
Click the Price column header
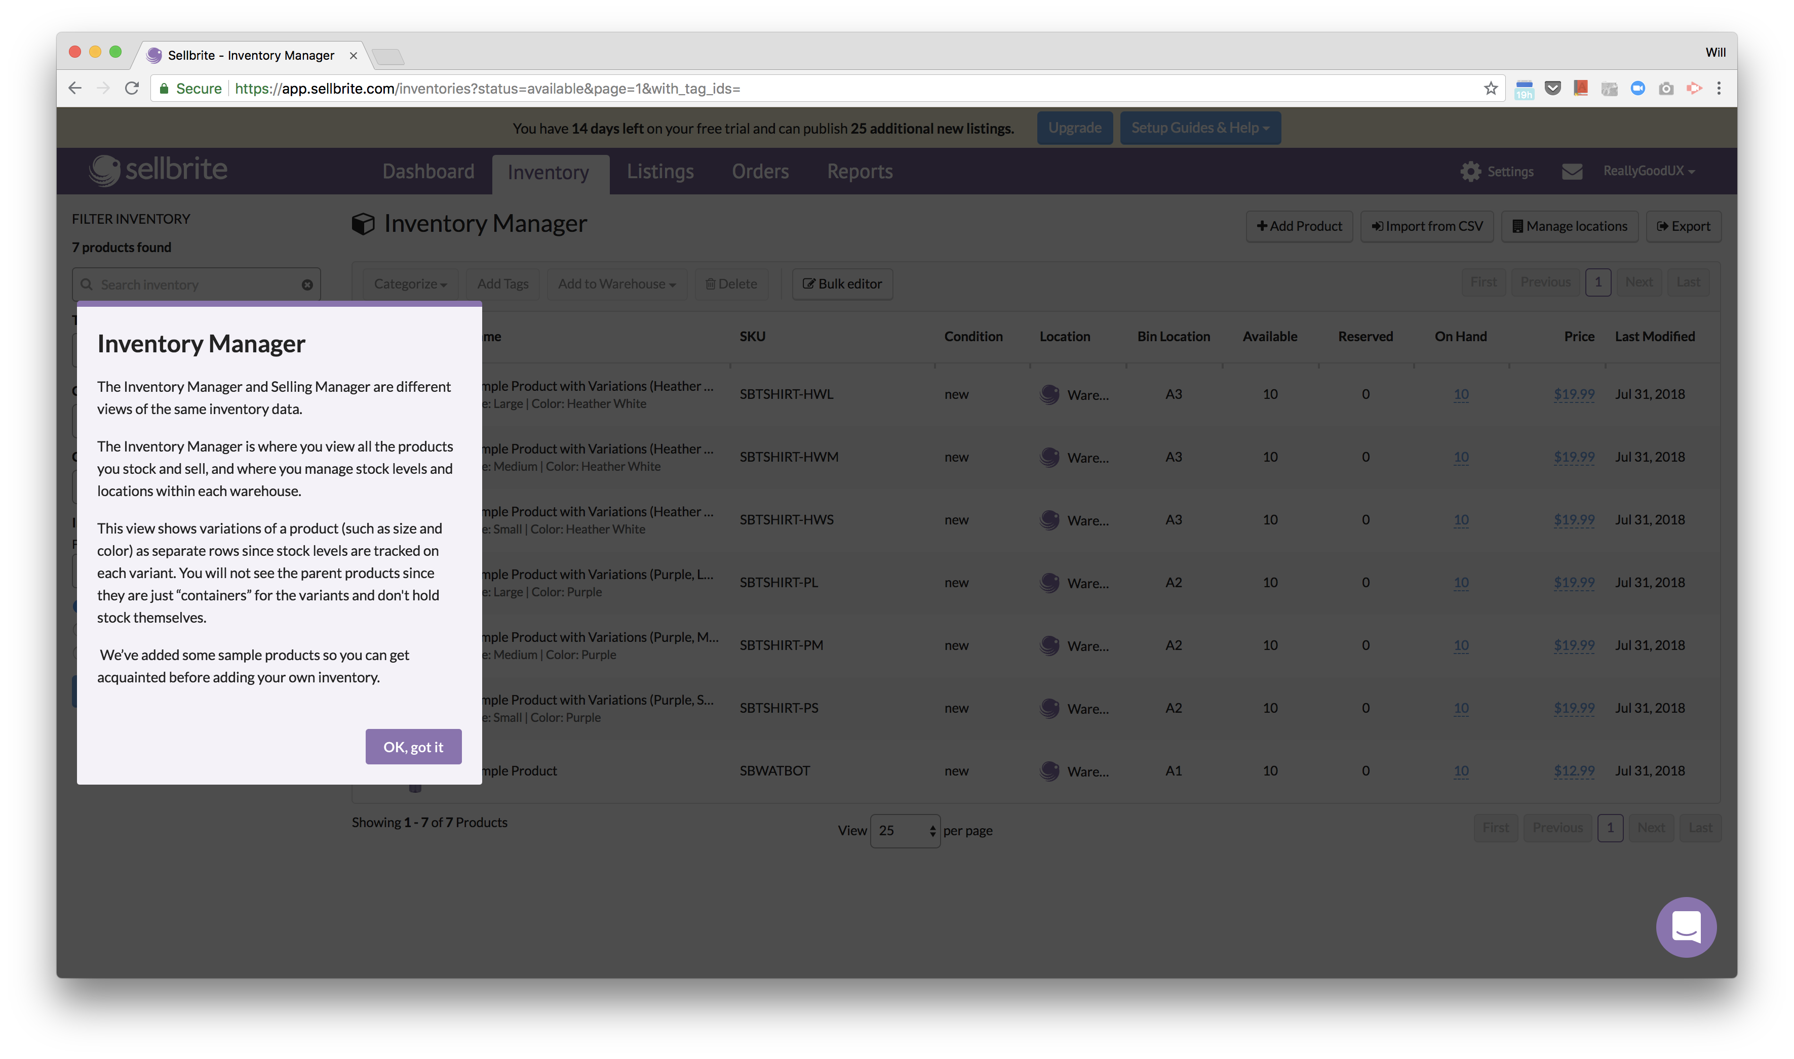point(1578,336)
